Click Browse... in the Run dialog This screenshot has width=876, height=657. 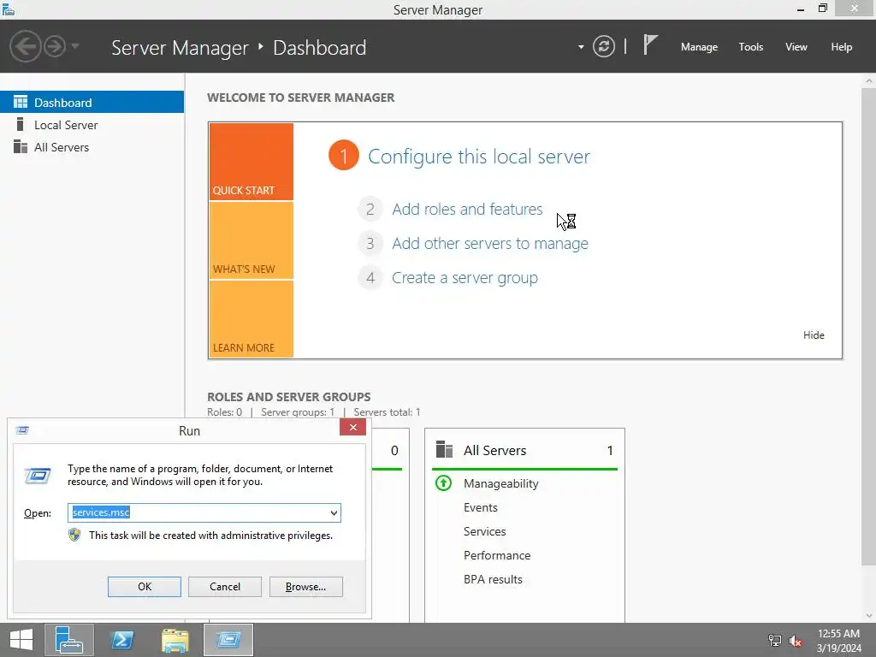[305, 587]
